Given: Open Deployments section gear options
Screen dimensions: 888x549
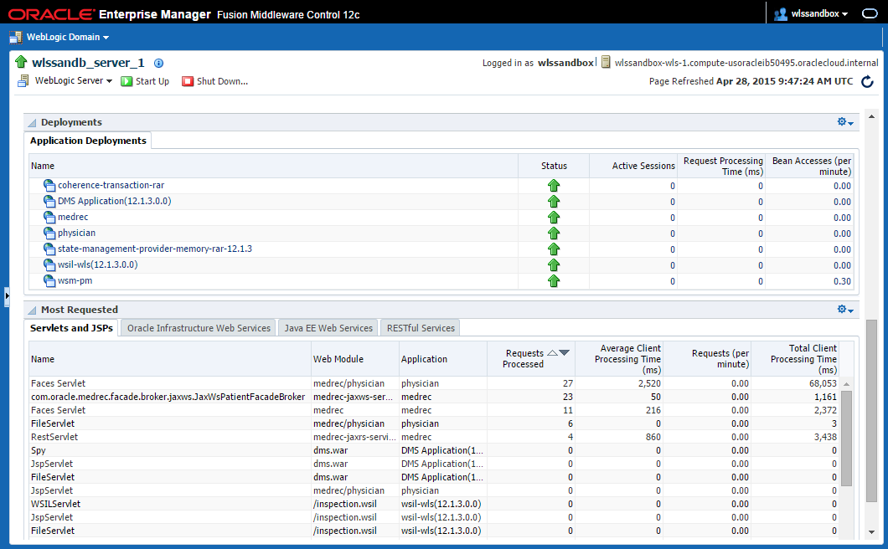Looking at the screenshot, I should (845, 122).
